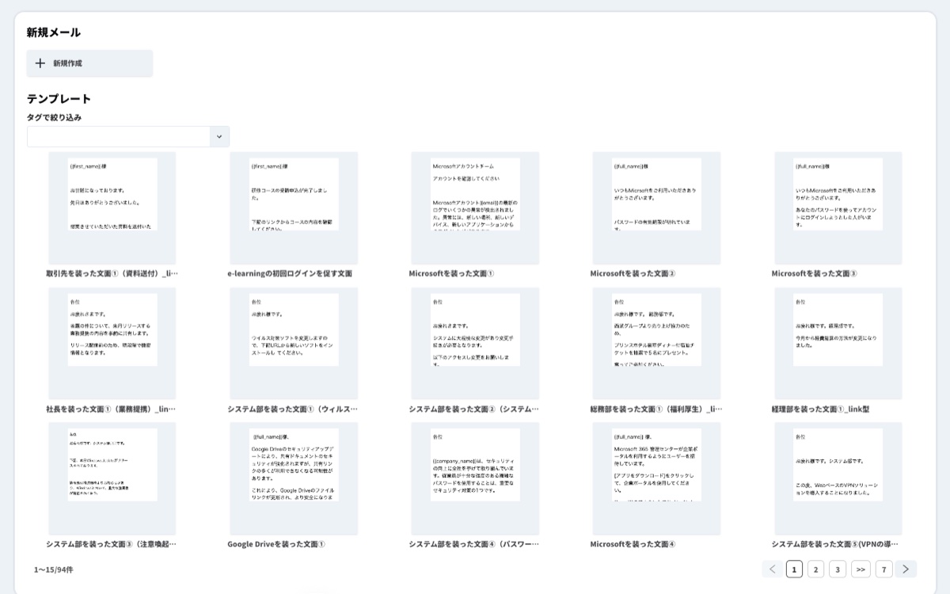This screenshot has width=950, height=594.
Task: Click the title text Microsoftを装った文面④
Action: click(x=633, y=544)
